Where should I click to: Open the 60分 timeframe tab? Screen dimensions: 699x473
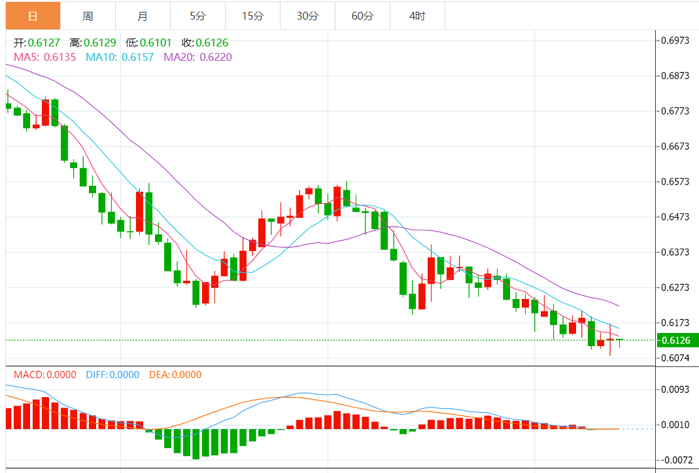pyautogui.click(x=362, y=16)
